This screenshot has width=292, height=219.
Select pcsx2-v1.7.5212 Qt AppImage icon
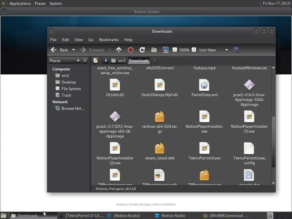115,117
